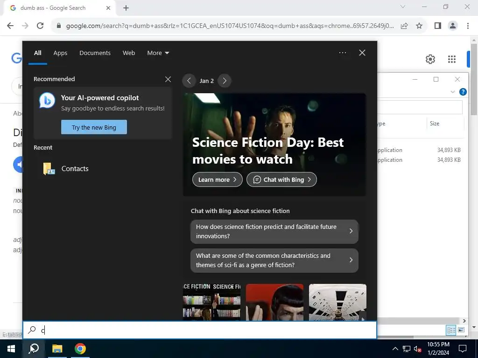Open the Windows Start menu
The image size is (478, 358).
point(11,349)
